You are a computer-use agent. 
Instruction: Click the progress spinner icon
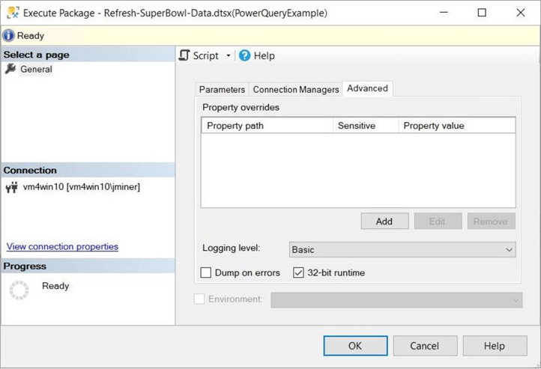[19, 290]
